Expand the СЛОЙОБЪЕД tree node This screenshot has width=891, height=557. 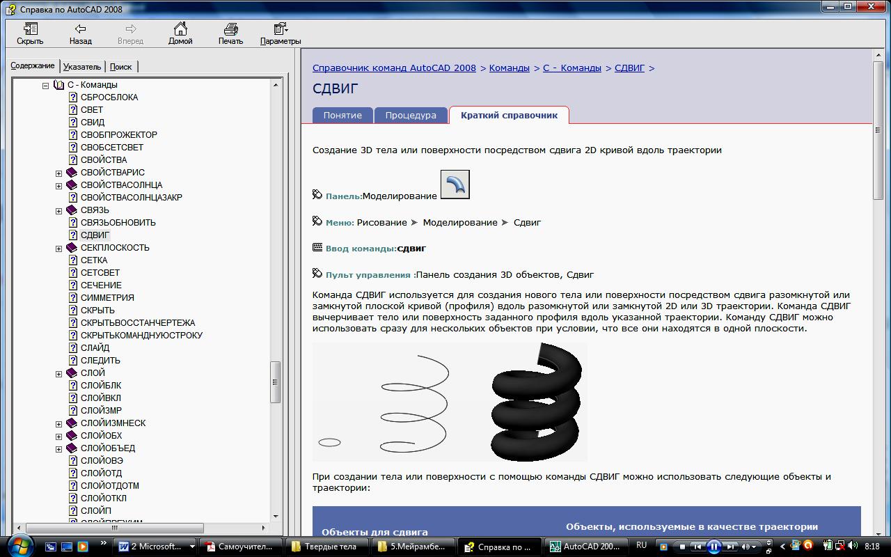59,449
